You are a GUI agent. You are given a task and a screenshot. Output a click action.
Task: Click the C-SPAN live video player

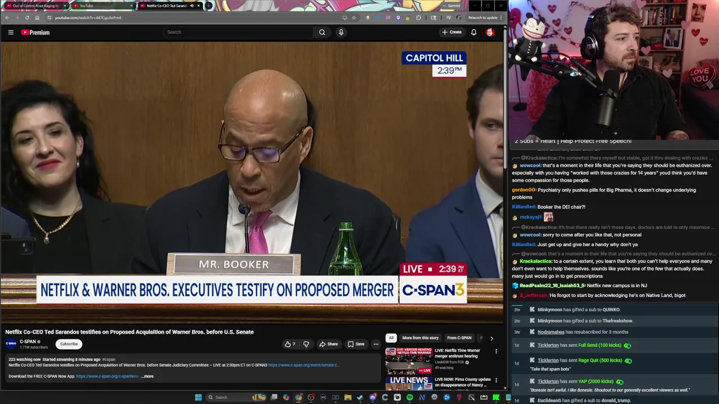(x=252, y=182)
